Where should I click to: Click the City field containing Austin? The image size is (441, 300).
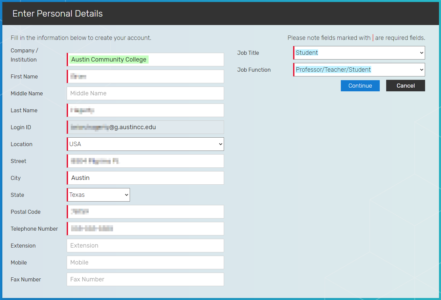pyautogui.click(x=146, y=178)
